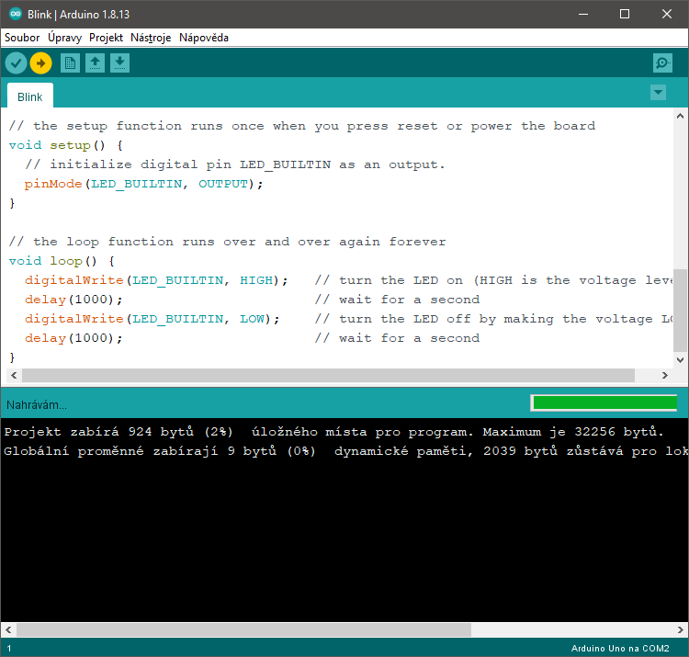Maximize the Arduino window
Screen dimensions: 689x657
tap(625, 14)
